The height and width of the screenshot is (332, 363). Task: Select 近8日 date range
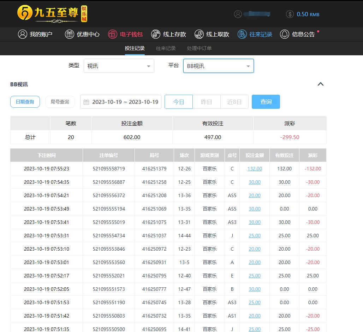(234, 102)
